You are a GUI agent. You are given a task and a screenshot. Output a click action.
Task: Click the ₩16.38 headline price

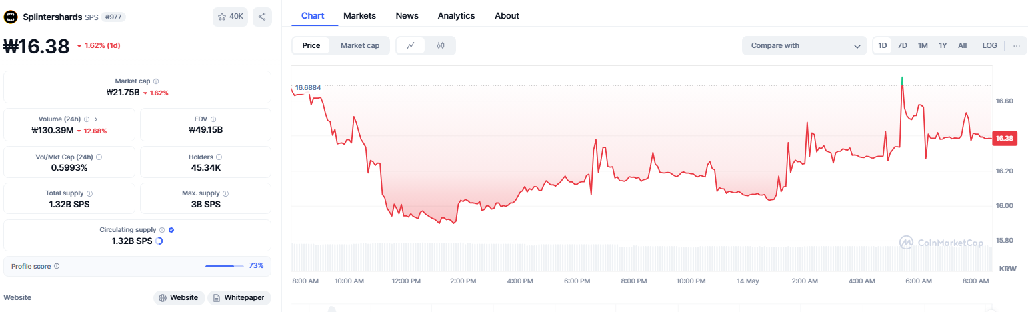click(37, 46)
